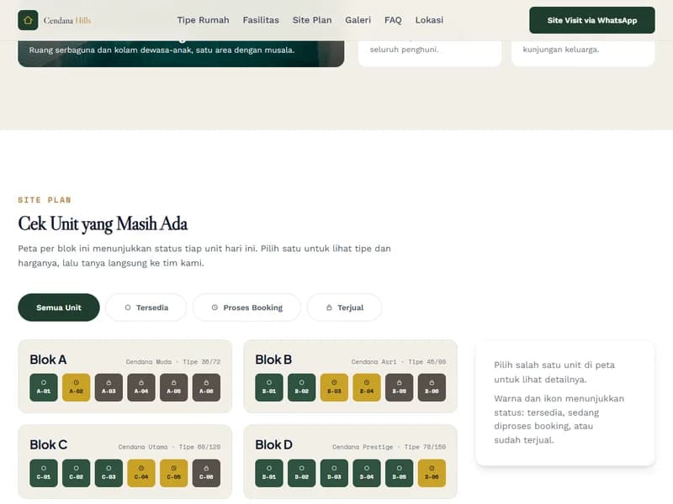The image size is (673, 504).
Task: Select available unit A-01
Action: click(x=44, y=387)
